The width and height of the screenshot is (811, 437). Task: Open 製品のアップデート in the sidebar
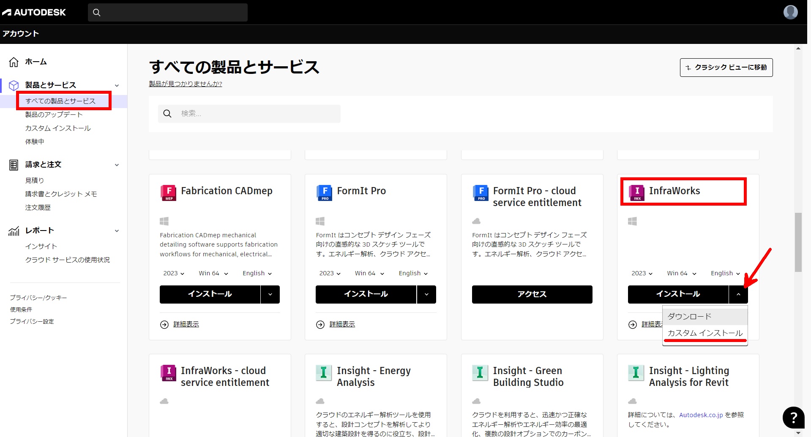(x=54, y=115)
